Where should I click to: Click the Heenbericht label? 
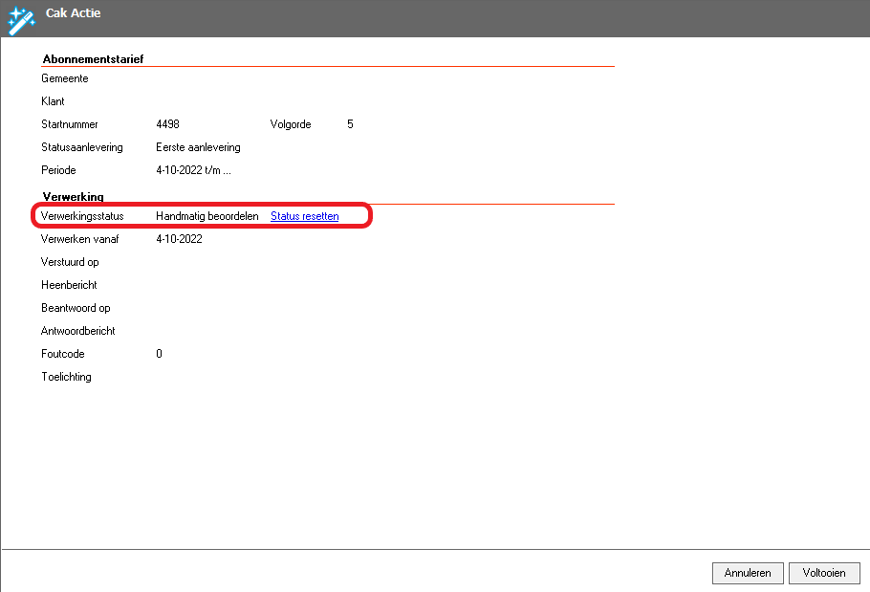pyautogui.click(x=69, y=285)
